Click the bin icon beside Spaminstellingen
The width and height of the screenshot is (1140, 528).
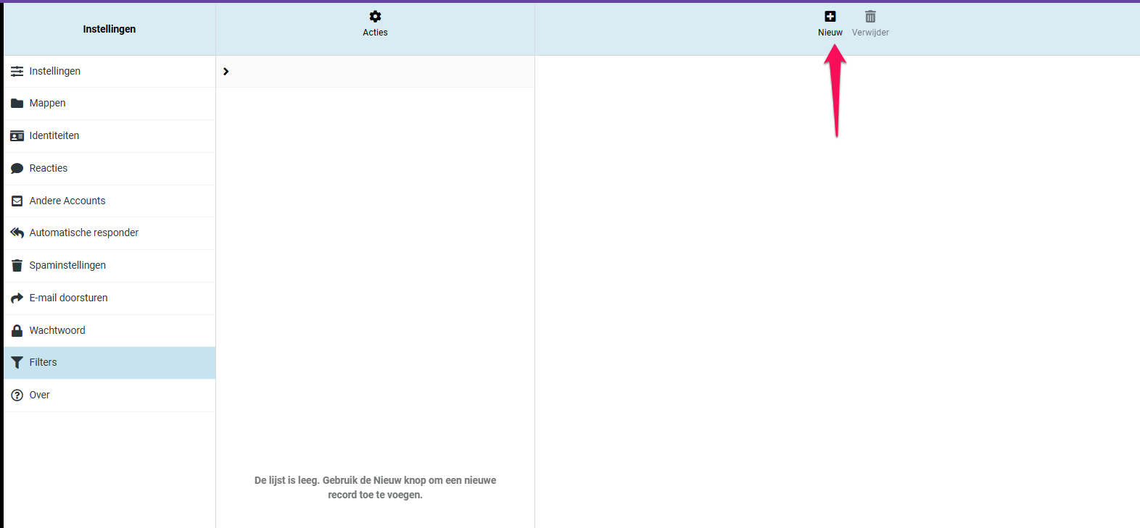click(17, 265)
